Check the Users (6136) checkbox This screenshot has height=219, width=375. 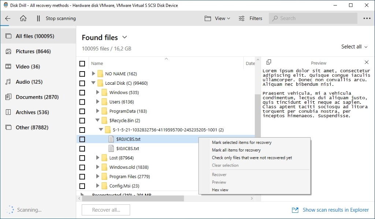[82, 102]
